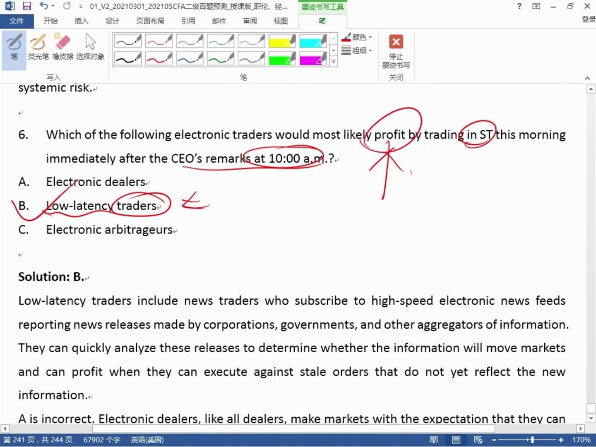Activate the Eraser tool
Image resolution: width=596 pixels, height=447 pixels.
point(63,47)
